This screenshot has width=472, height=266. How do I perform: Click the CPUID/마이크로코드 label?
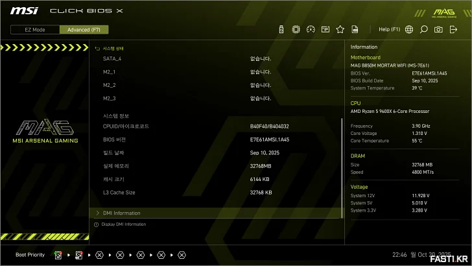point(126,127)
